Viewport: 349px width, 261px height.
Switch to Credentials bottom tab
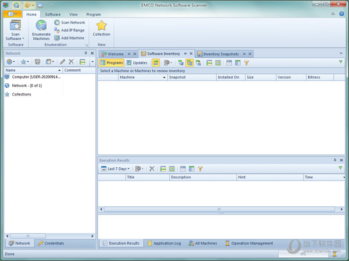[51, 243]
